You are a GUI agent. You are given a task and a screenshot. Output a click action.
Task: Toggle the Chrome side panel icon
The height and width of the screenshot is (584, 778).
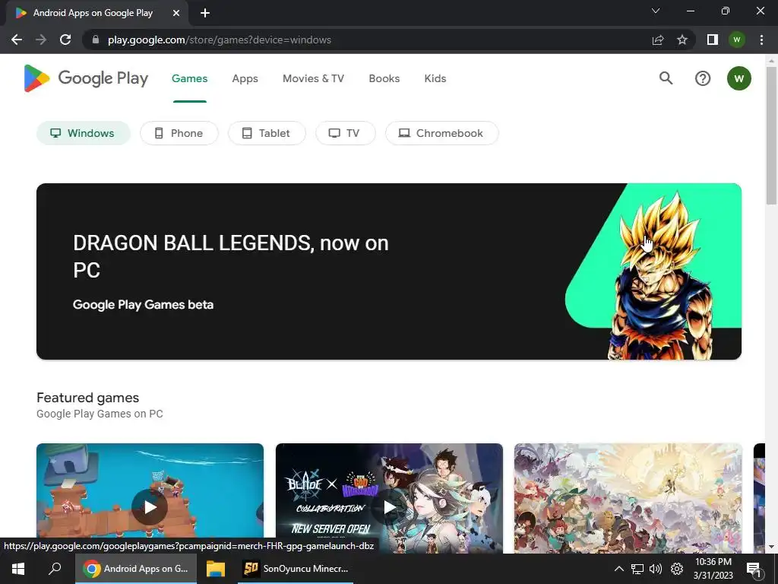[712, 40]
